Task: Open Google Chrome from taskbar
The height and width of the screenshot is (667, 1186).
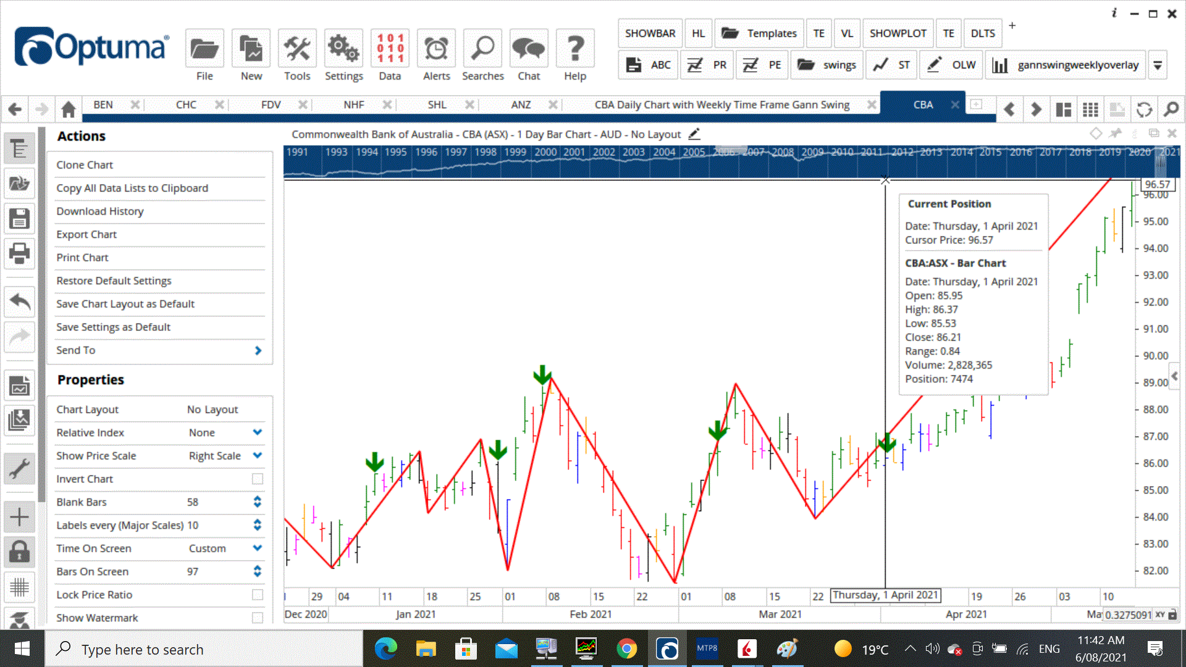Action: click(x=626, y=649)
